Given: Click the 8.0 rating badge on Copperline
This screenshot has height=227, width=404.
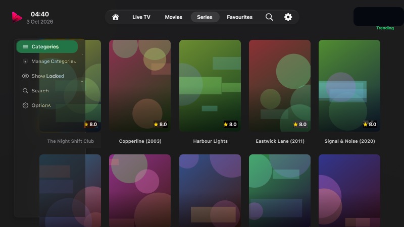Looking at the screenshot, I should (x=160, y=124).
